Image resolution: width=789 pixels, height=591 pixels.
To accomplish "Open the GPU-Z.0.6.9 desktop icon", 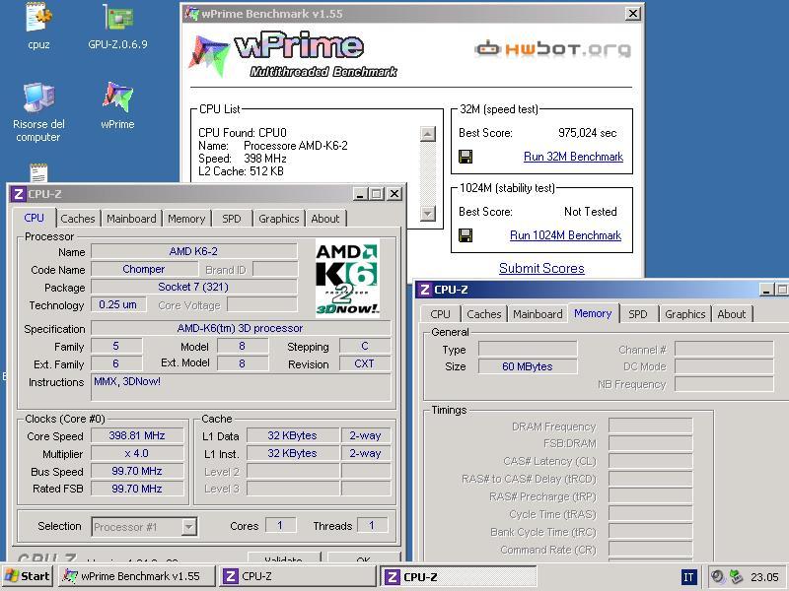I will pyautogui.click(x=117, y=26).
